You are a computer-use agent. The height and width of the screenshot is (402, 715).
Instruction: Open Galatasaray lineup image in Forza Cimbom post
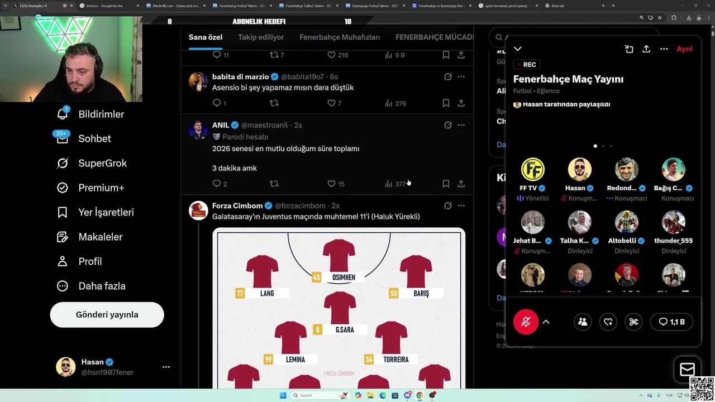coord(339,308)
